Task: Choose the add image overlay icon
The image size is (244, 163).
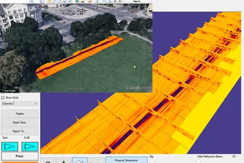Action: [x=65, y=1]
